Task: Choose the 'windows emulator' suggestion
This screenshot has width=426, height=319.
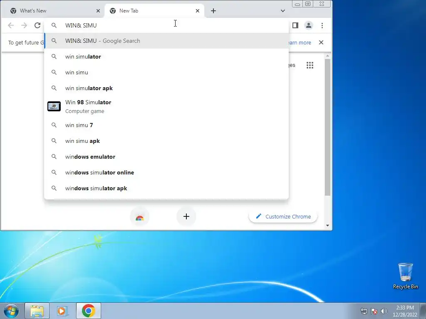Action: click(166, 157)
